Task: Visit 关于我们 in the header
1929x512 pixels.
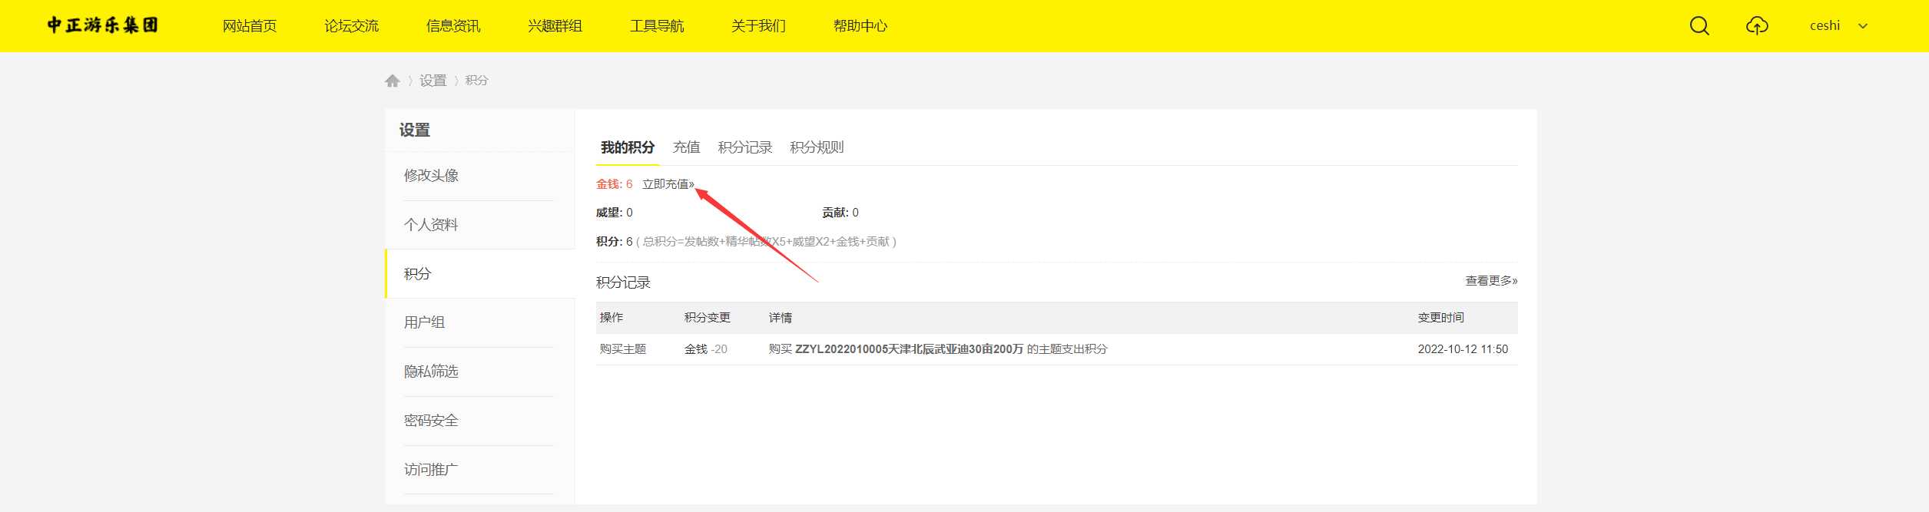Action: pyautogui.click(x=758, y=26)
